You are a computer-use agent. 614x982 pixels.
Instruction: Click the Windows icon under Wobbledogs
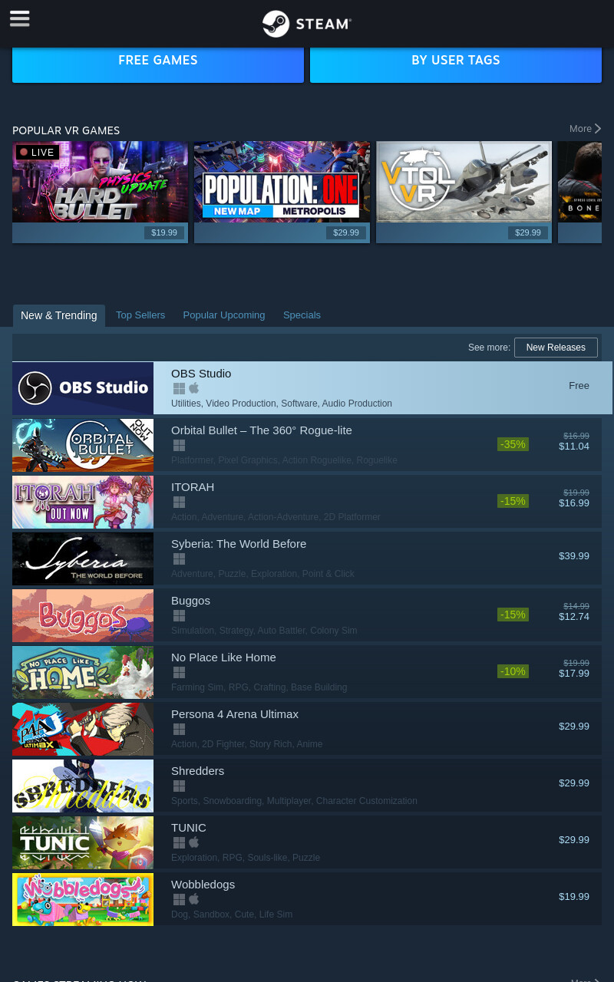pyautogui.click(x=179, y=899)
